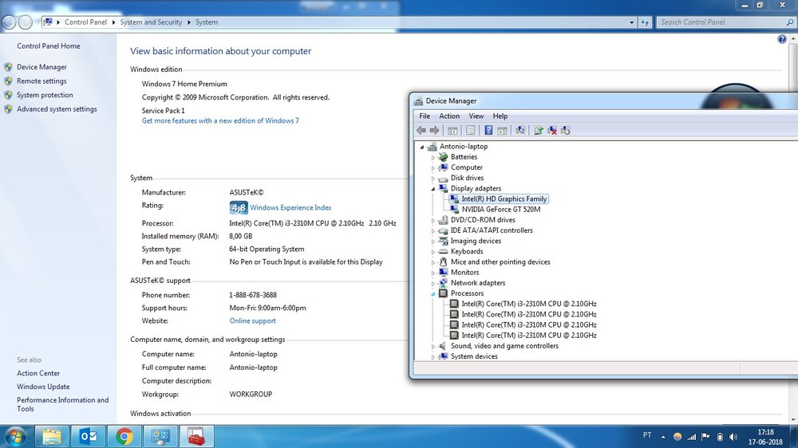Open Advanced system settings in left pane
This screenshot has height=448, width=798.
57,109
